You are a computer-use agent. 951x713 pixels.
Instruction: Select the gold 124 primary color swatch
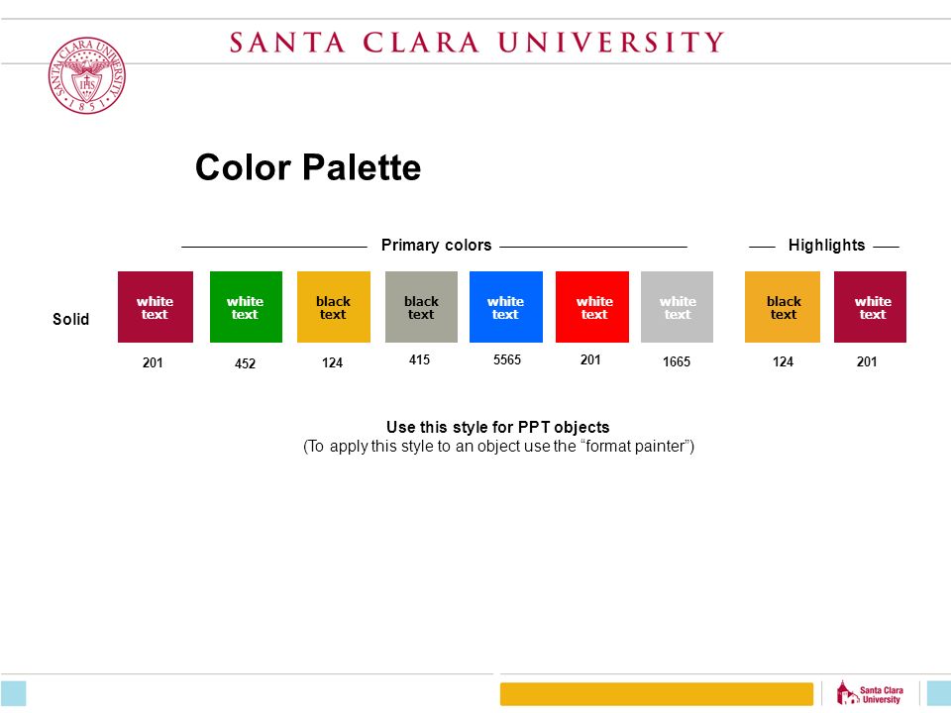334,307
